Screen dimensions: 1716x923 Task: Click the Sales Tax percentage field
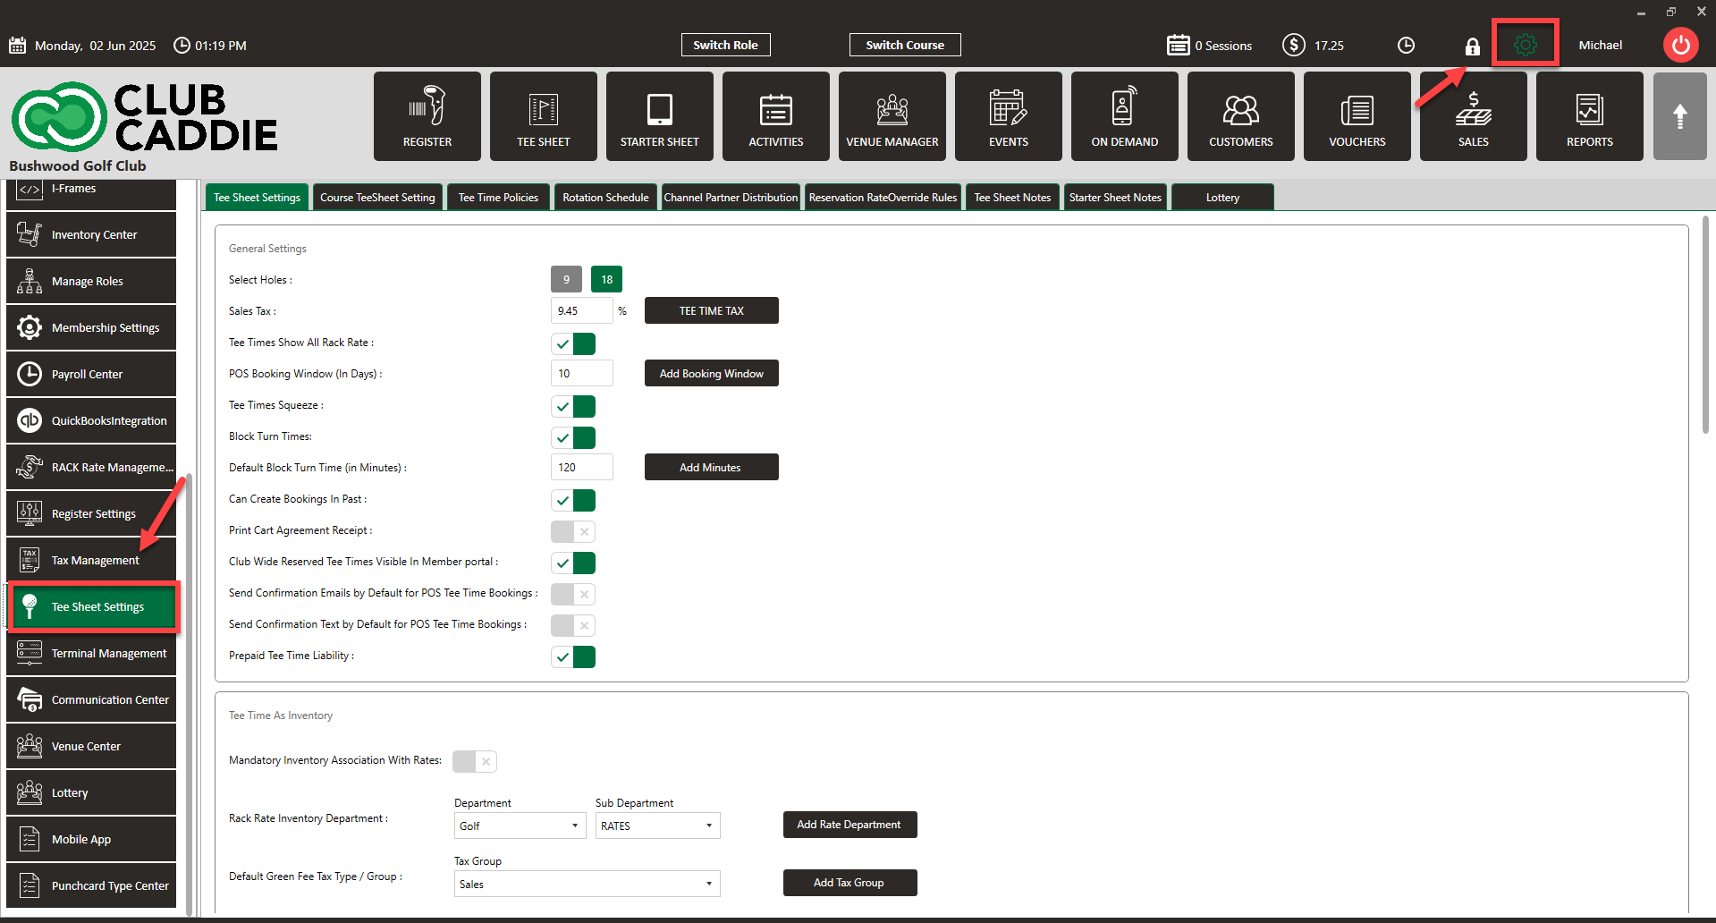pos(582,310)
